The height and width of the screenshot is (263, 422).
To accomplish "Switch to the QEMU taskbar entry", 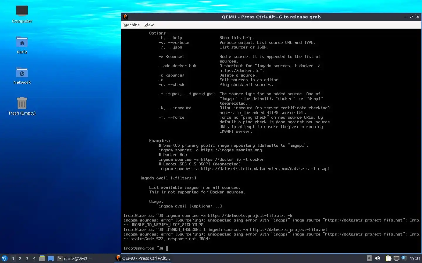I will click(x=143, y=258).
